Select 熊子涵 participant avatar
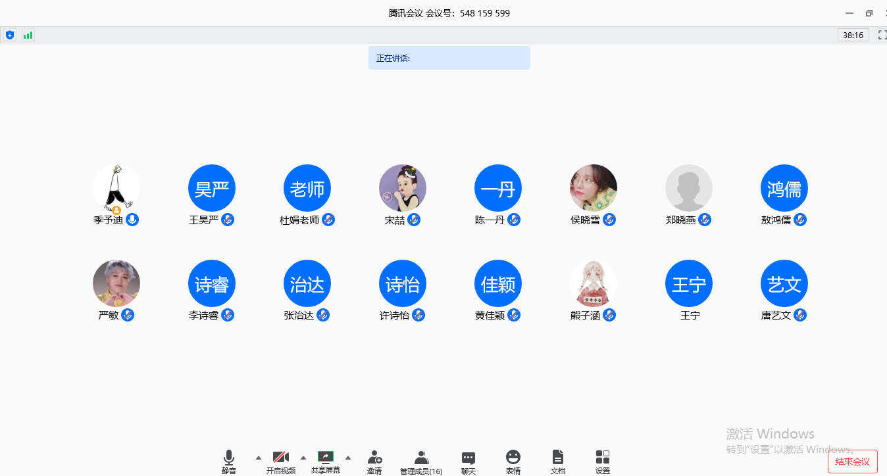 coord(594,283)
